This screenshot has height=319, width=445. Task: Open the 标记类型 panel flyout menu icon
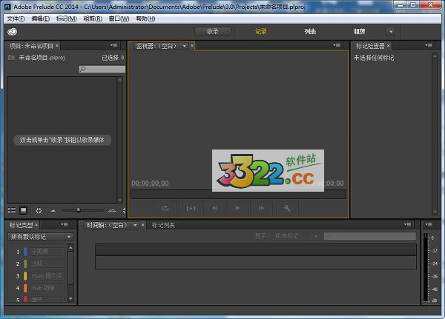coord(64,225)
